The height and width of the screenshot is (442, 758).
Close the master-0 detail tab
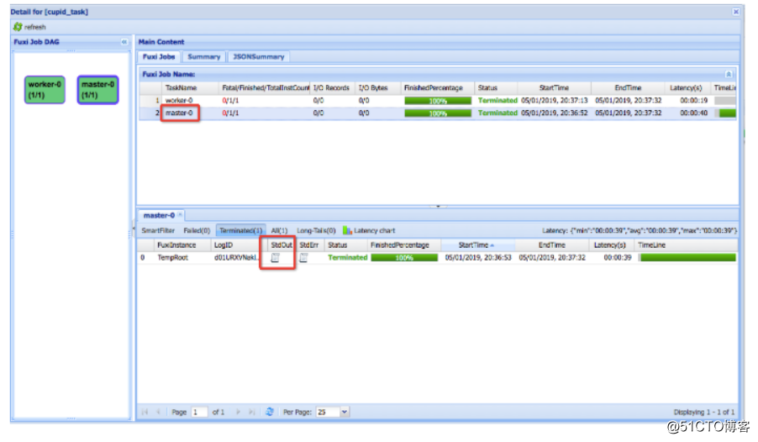coord(180,215)
